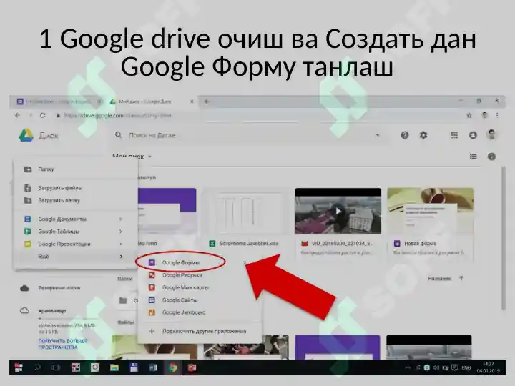
Task: Open Chrome from the taskbar
Action: 172,367
